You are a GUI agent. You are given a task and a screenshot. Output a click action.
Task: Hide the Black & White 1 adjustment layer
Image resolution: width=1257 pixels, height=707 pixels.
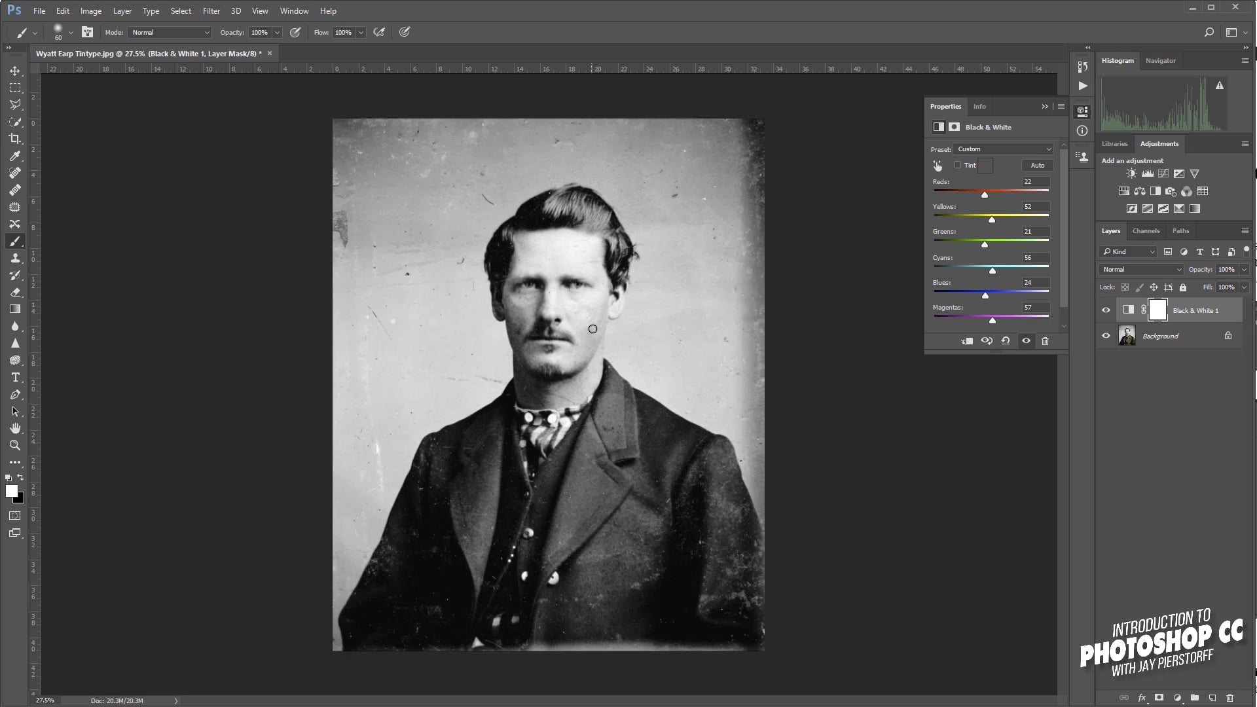click(1106, 310)
